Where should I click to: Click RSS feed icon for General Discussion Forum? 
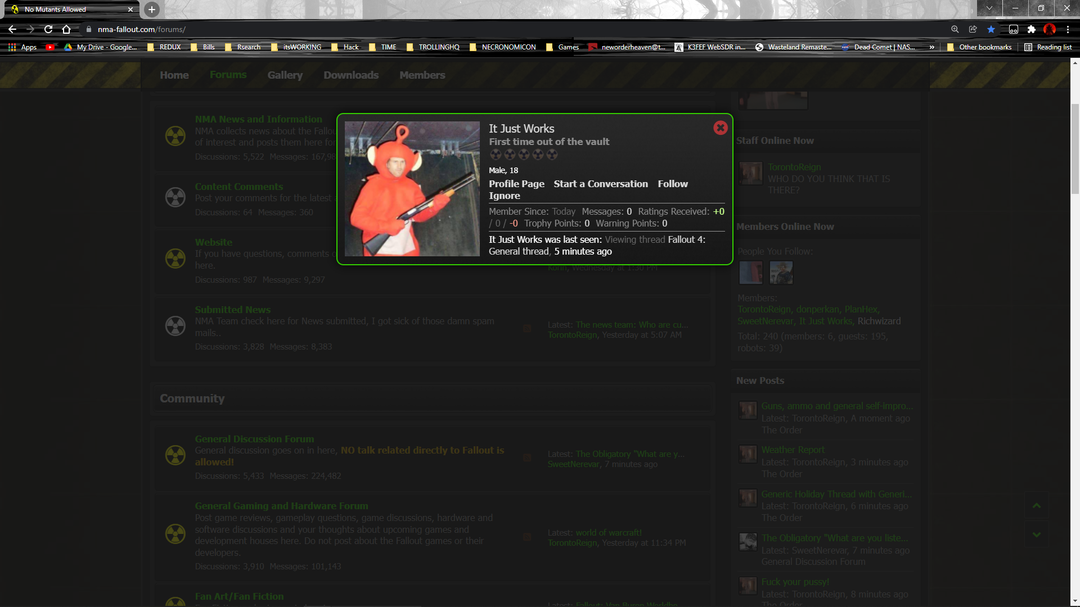[x=527, y=457]
